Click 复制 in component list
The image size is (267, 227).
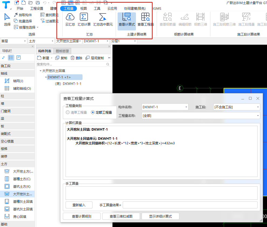pyautogui.click(x=61, y=58)
